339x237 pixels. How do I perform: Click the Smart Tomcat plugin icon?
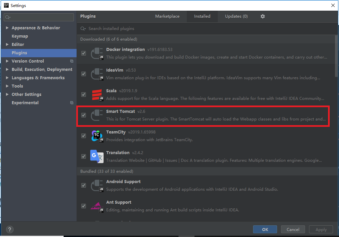(97, 115)
